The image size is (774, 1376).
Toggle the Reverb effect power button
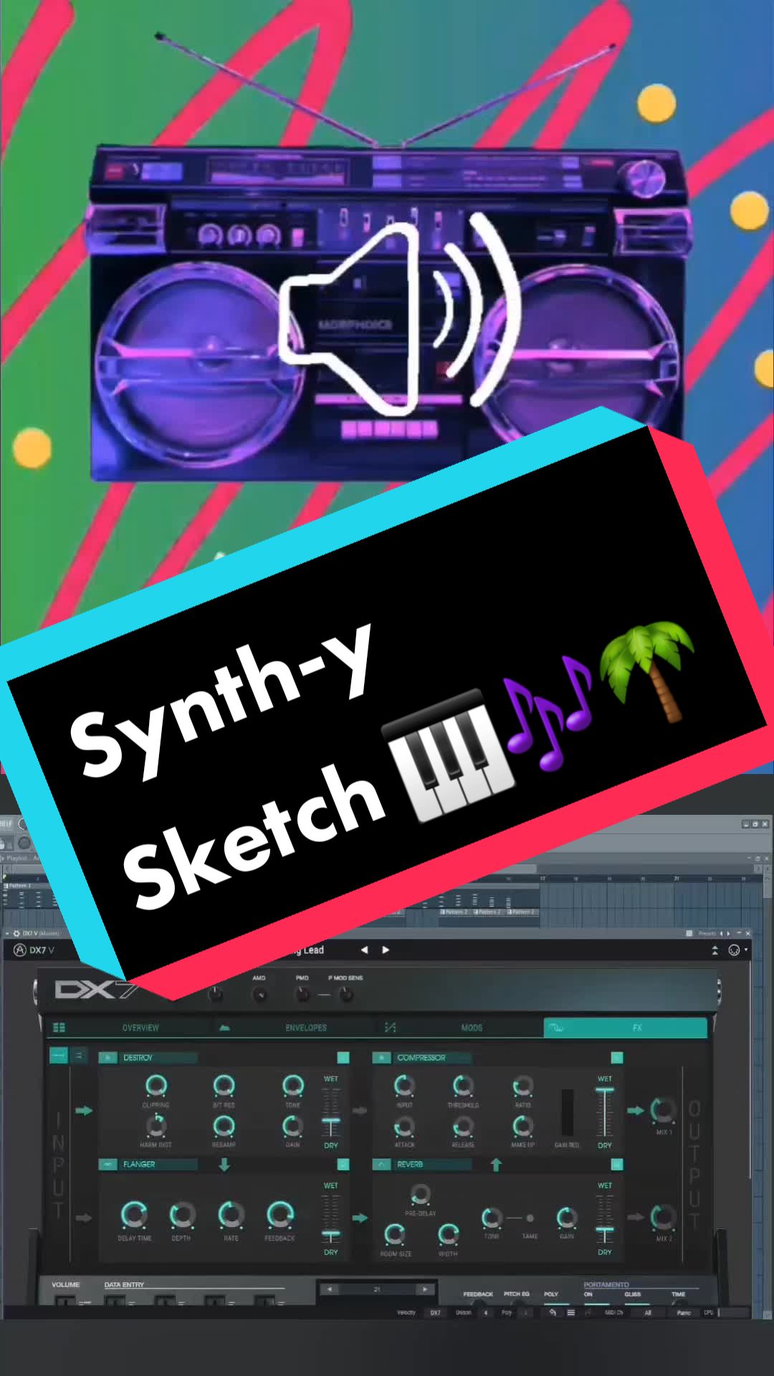click(617, 1165)
